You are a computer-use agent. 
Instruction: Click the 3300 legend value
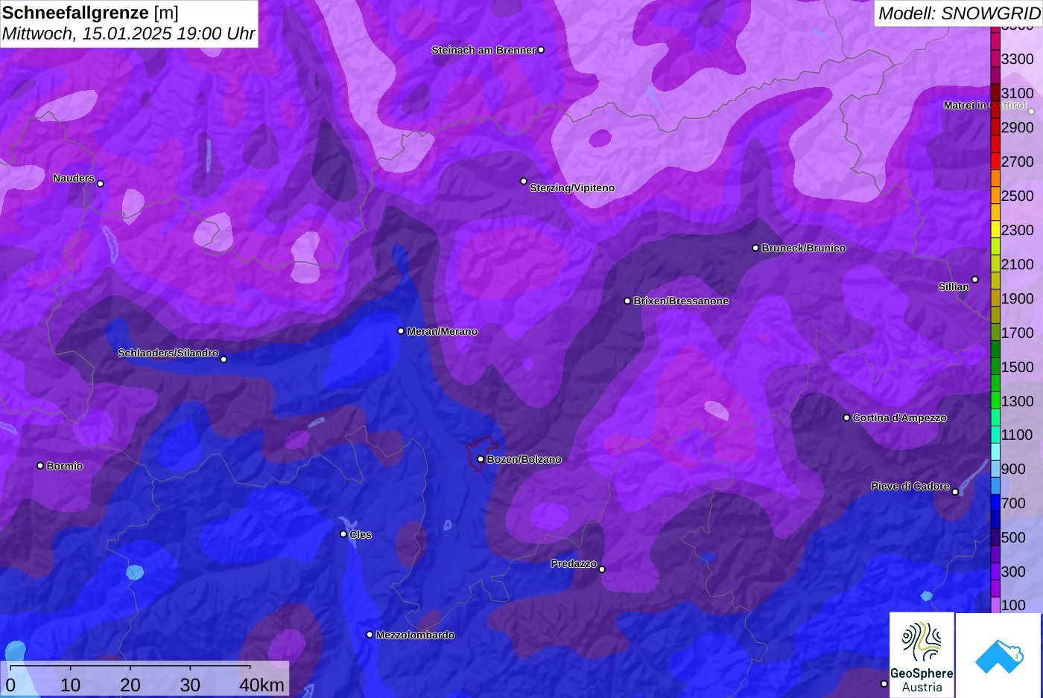point(1017,59)
